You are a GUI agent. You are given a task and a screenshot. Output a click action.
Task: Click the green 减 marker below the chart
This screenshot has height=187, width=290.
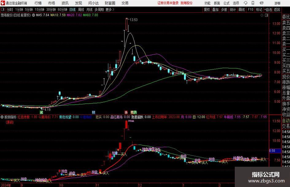click(x=41, y=112)
